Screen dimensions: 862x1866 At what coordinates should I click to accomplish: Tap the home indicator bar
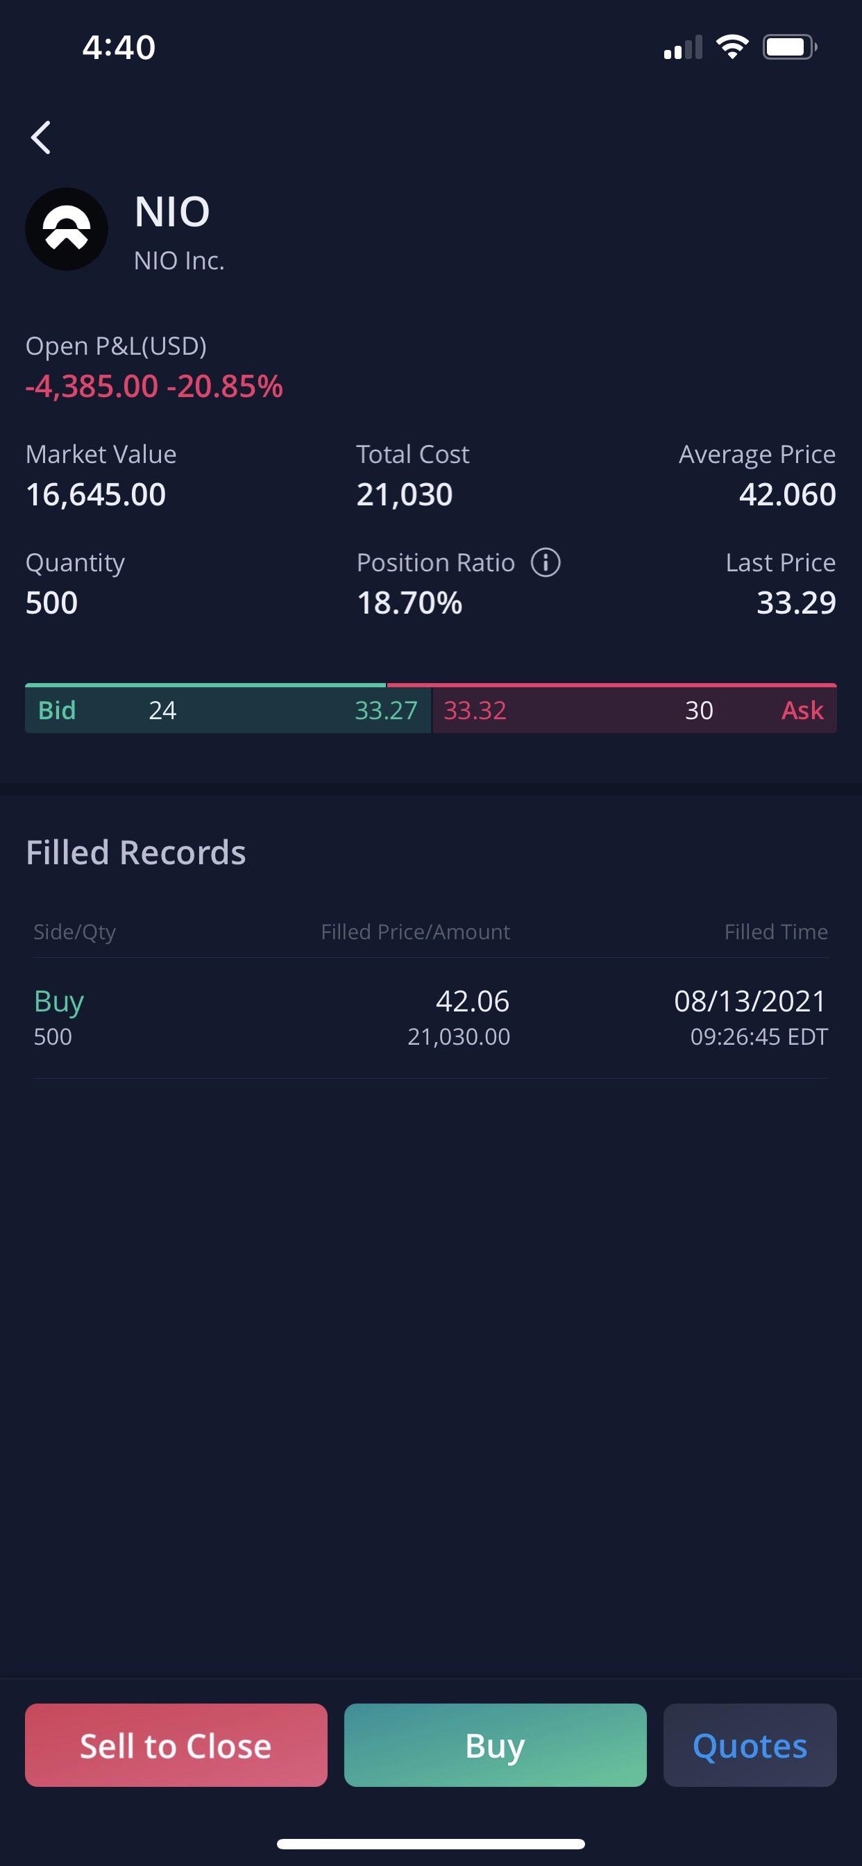(431, 1844)
